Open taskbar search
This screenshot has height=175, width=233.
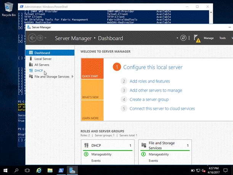coord(16,170)
